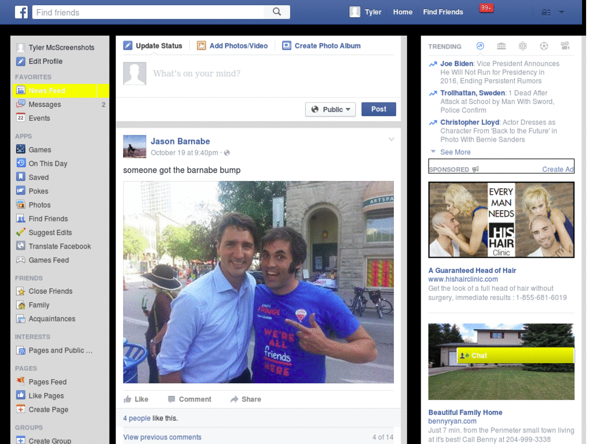Click the Games icon in sidebar

point(21,149)
